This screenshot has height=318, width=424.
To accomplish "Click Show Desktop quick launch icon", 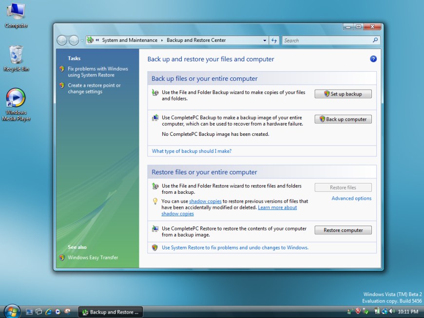I will pyautogui.click(x=29, y=312).
